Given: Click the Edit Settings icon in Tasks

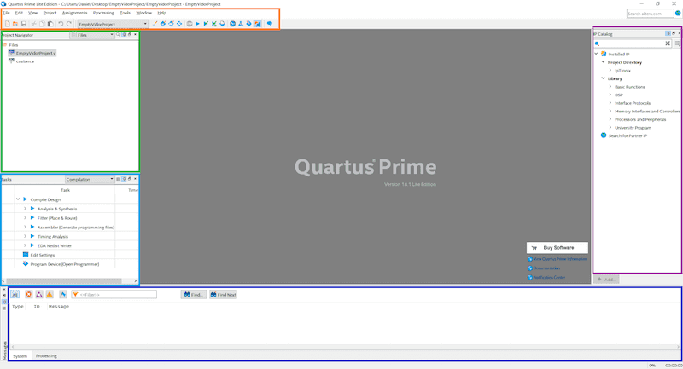Looking at the screenshot, I should point(26,255).
